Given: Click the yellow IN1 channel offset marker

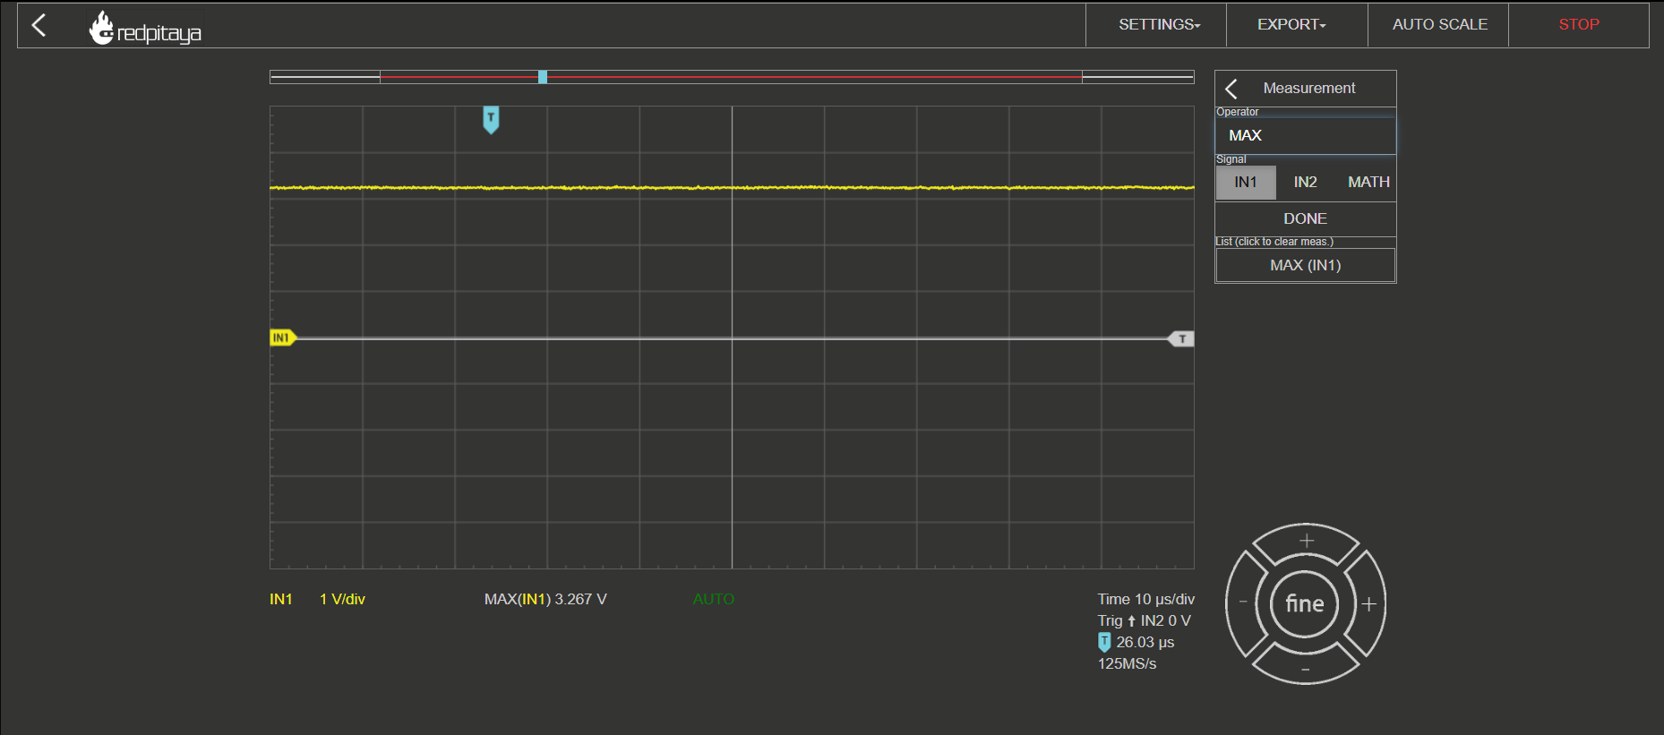Looking at the screenshot, I should pyautogui.click(x=282, y=338).
